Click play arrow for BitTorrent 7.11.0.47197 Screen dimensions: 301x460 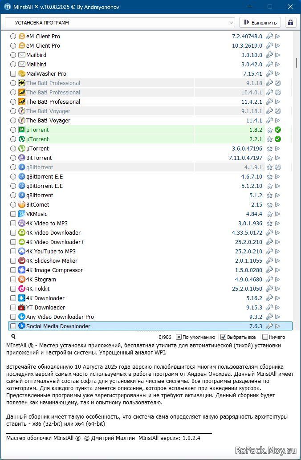[x=278, y=158]
